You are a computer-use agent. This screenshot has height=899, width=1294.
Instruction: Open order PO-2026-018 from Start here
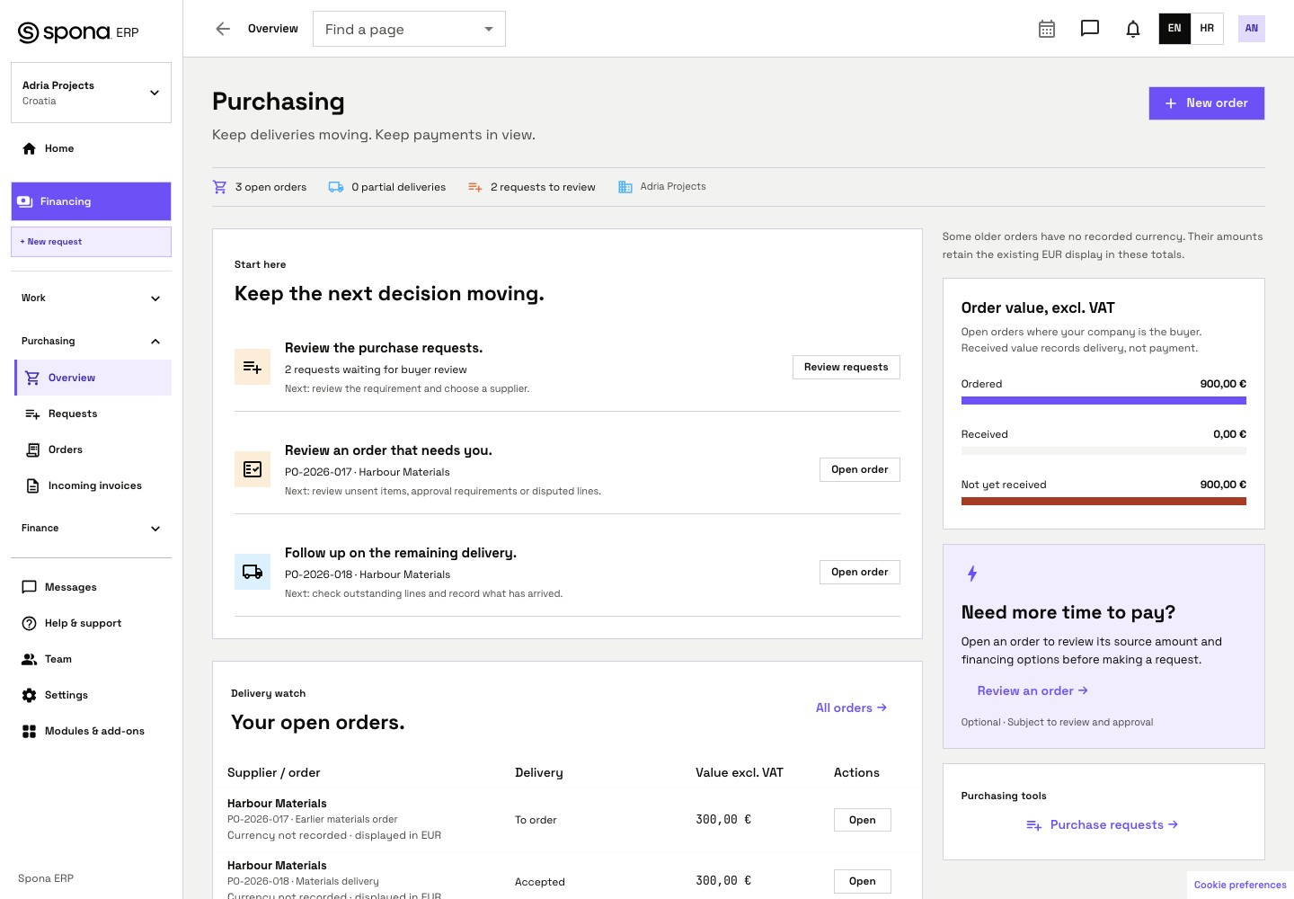[x=859, y=572]
